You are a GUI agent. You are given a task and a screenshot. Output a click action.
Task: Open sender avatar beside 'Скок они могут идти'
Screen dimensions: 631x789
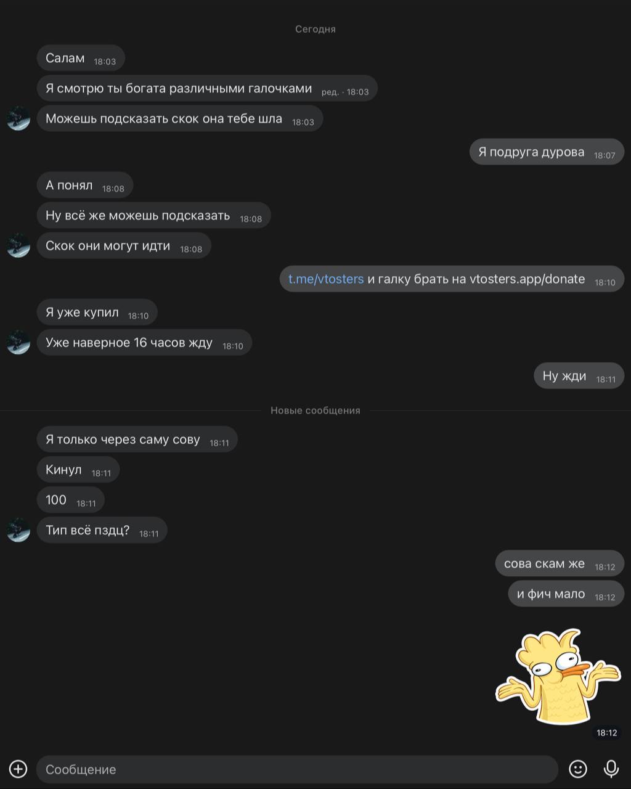pos(18,245)
